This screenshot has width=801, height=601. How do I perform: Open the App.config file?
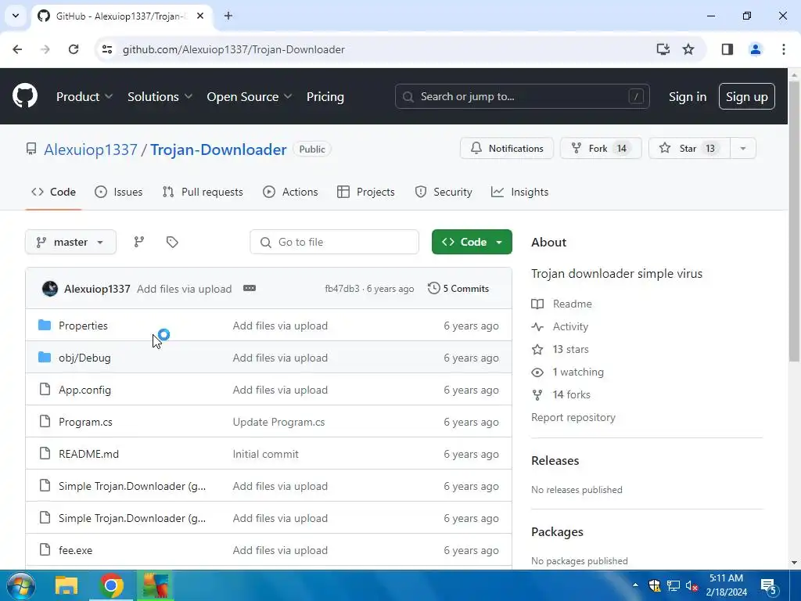pos(84,390)
